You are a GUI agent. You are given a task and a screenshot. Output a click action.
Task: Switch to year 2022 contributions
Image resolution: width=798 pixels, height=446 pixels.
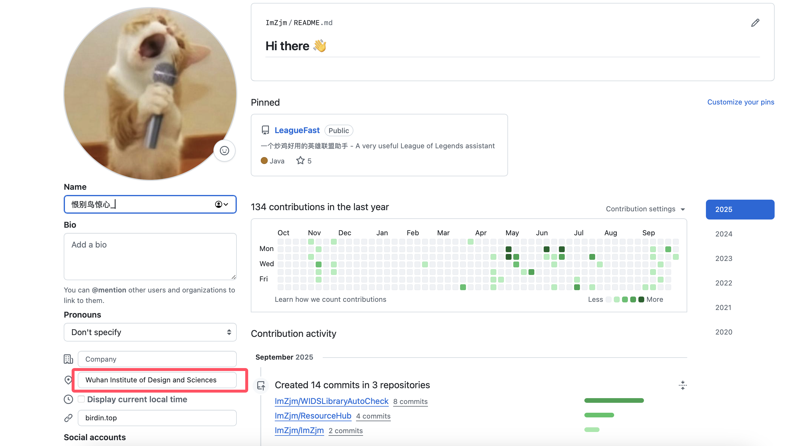(724, 283)
